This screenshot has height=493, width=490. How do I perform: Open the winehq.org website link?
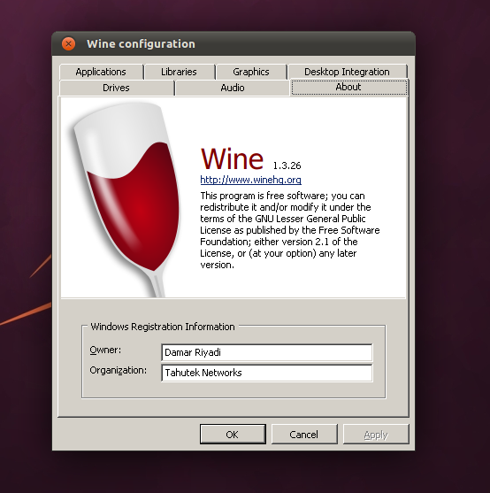coord(250,180)
